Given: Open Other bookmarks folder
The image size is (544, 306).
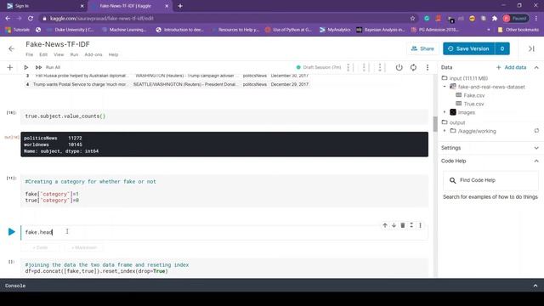Looking at the screenshot, I should pyautogui.click(x=518, y=30).
